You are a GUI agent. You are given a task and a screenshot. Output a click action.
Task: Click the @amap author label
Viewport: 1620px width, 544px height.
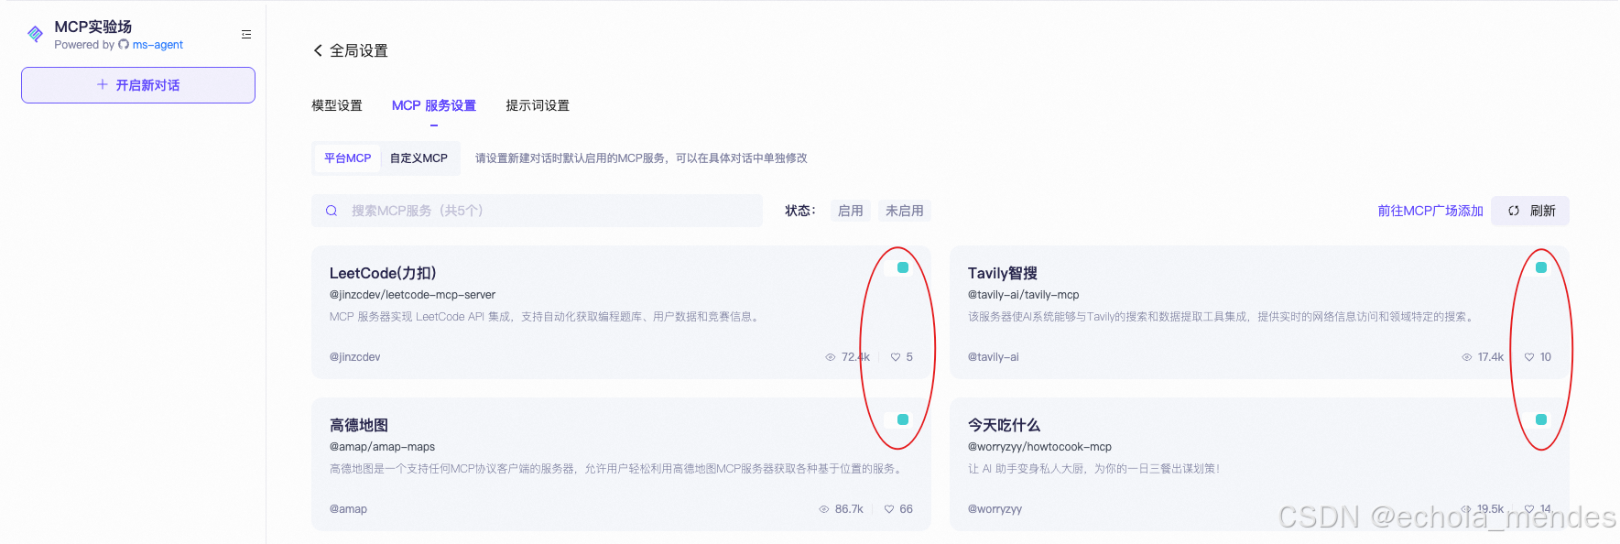(348, 509)
